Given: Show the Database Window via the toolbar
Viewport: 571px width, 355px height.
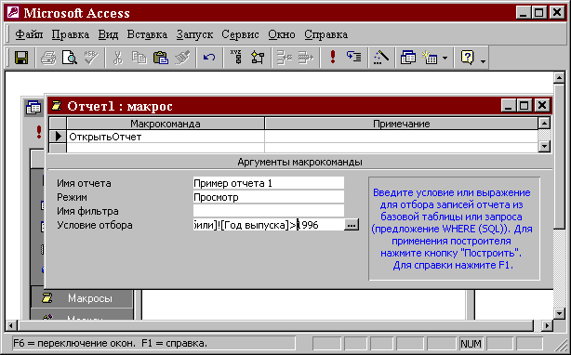Looking at the screenshot, I should [408, 58].
